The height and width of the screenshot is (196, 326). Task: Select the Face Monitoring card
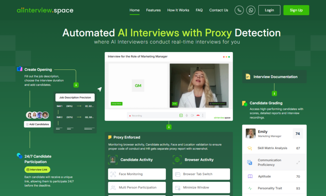(137, 174)
